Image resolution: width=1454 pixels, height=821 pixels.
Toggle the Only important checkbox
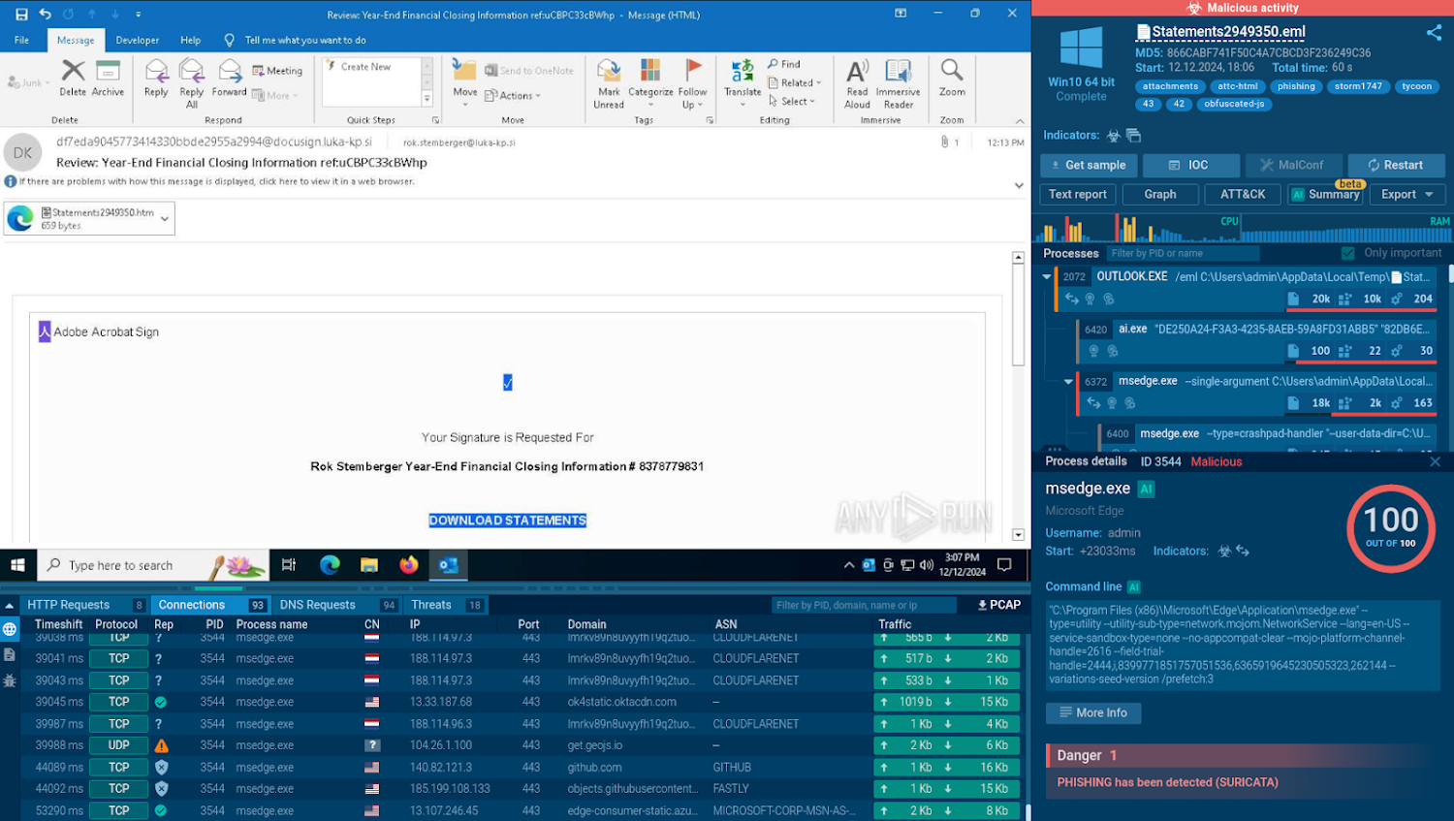1347,253
